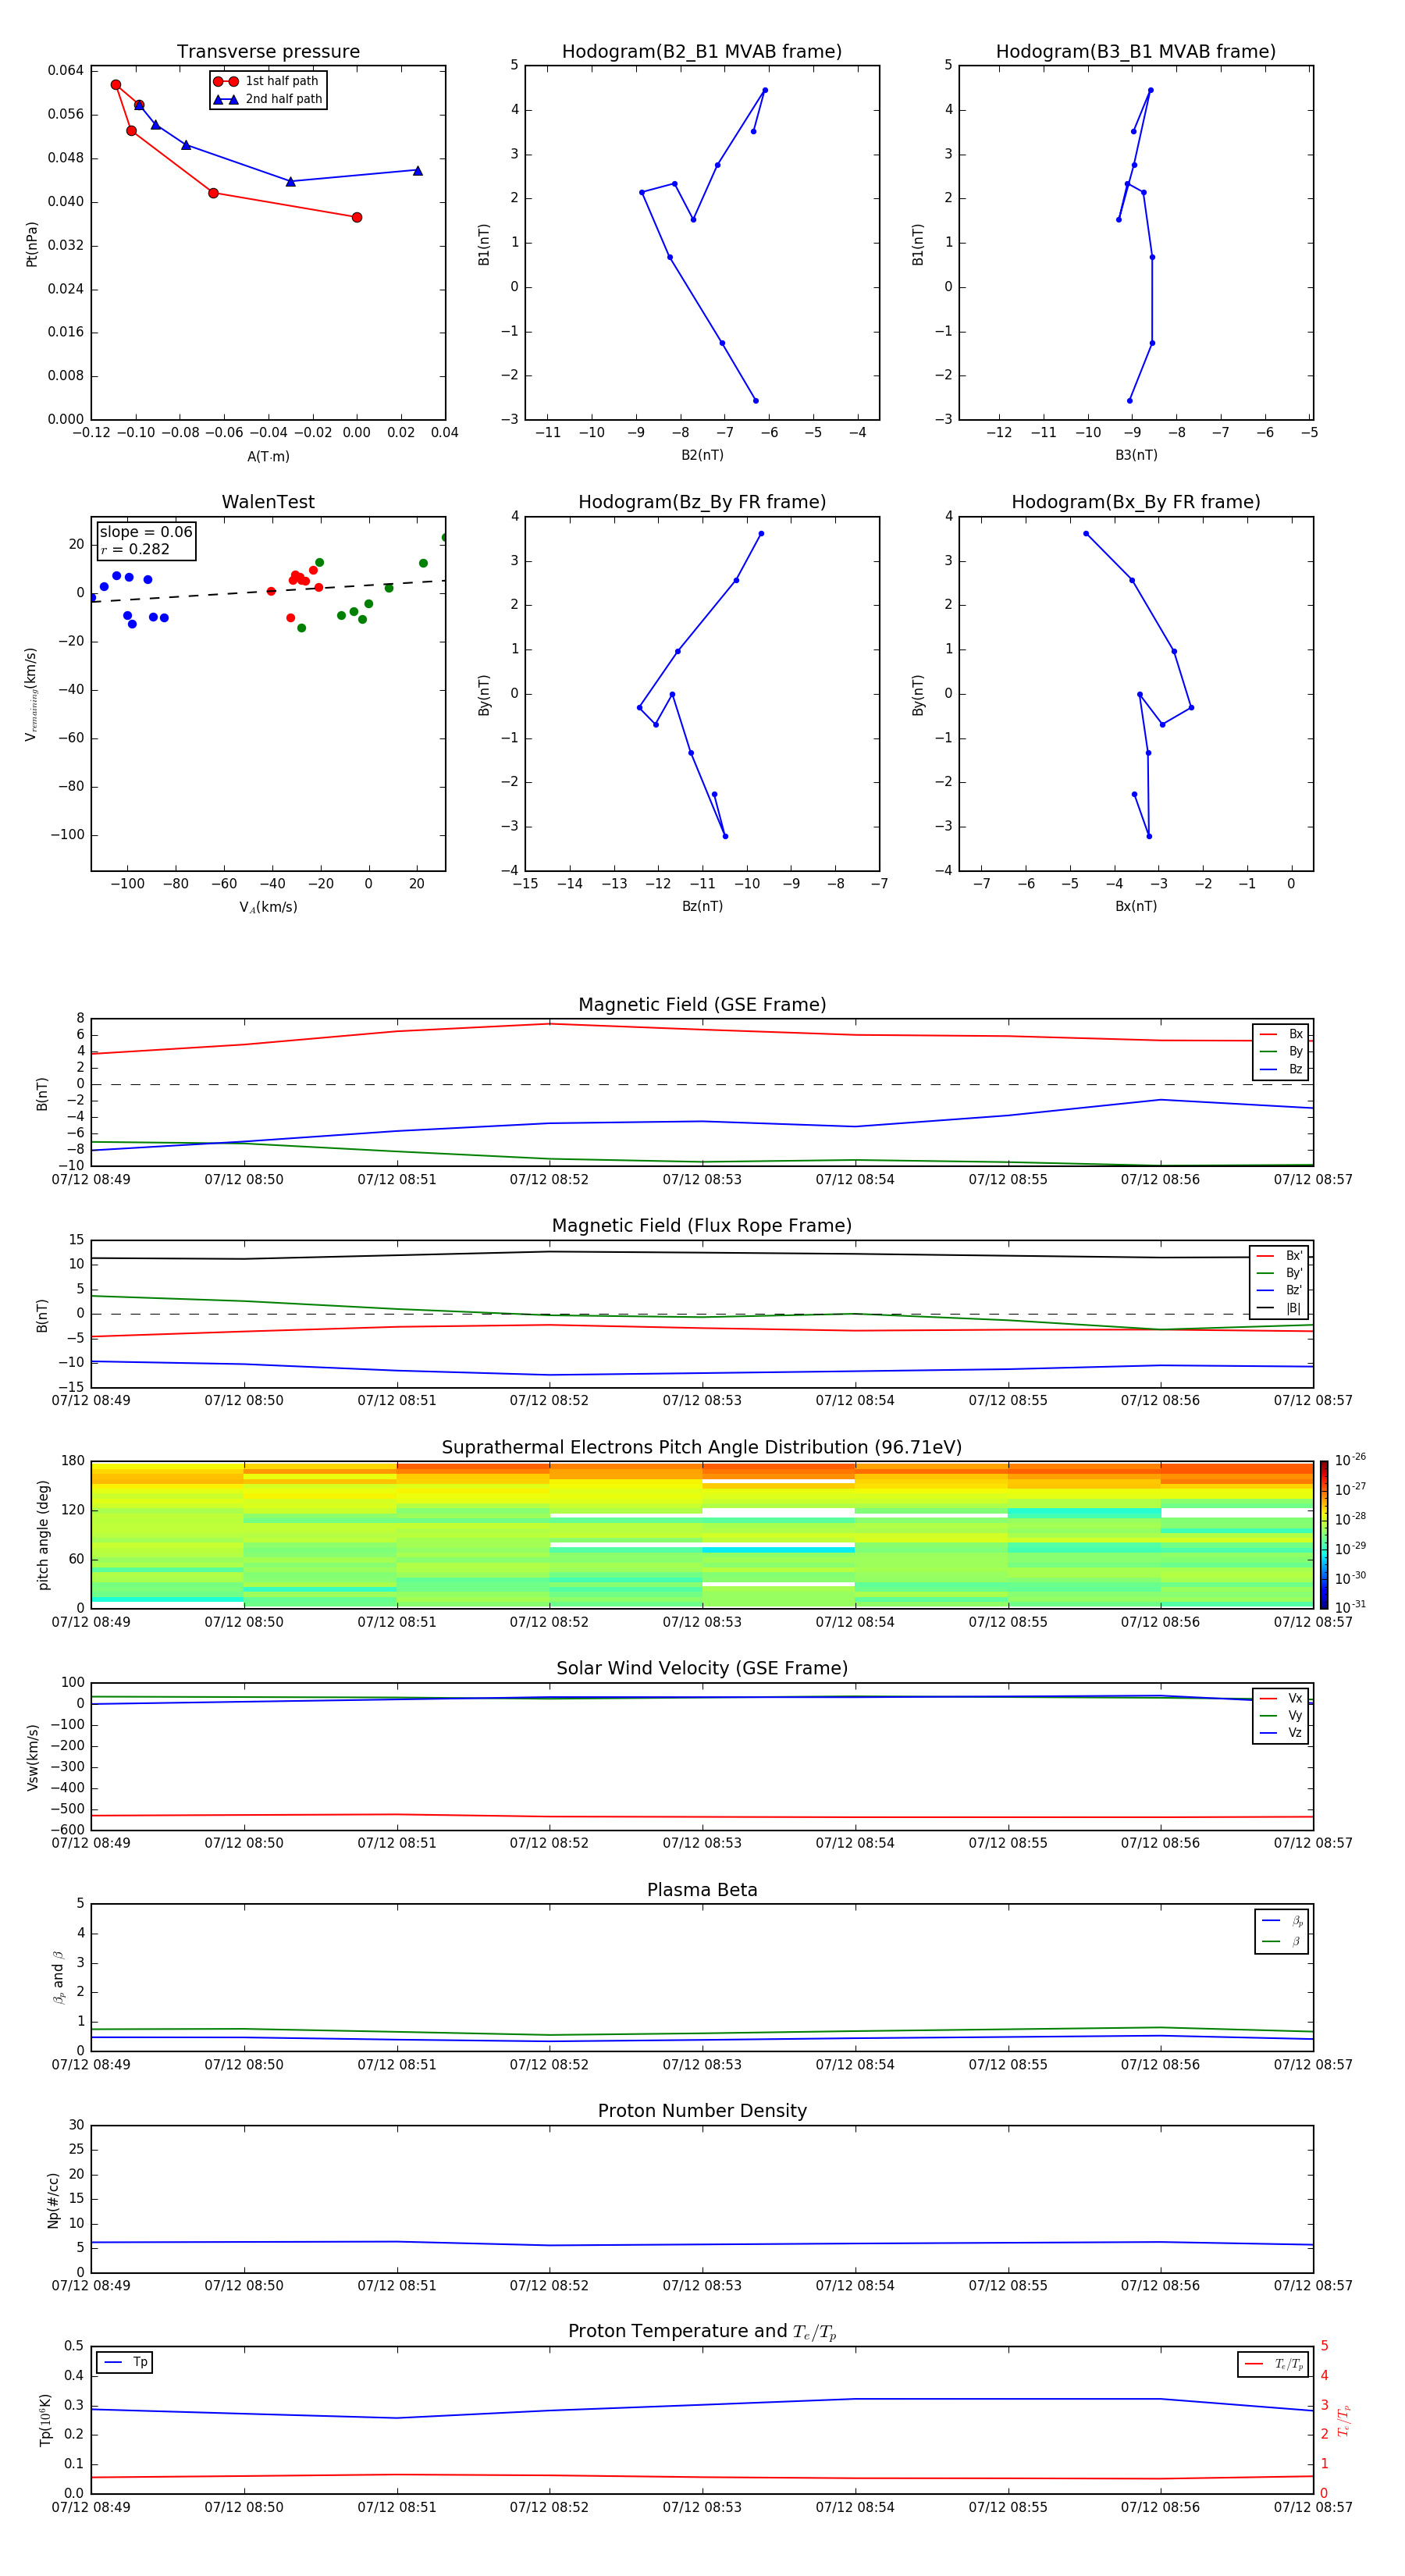The height and width of the screenshot is (2576, 1405).
Task: Click the Suprathermal Electrons Pitch Angle Distribution title
Action: tap(702, 1448)
